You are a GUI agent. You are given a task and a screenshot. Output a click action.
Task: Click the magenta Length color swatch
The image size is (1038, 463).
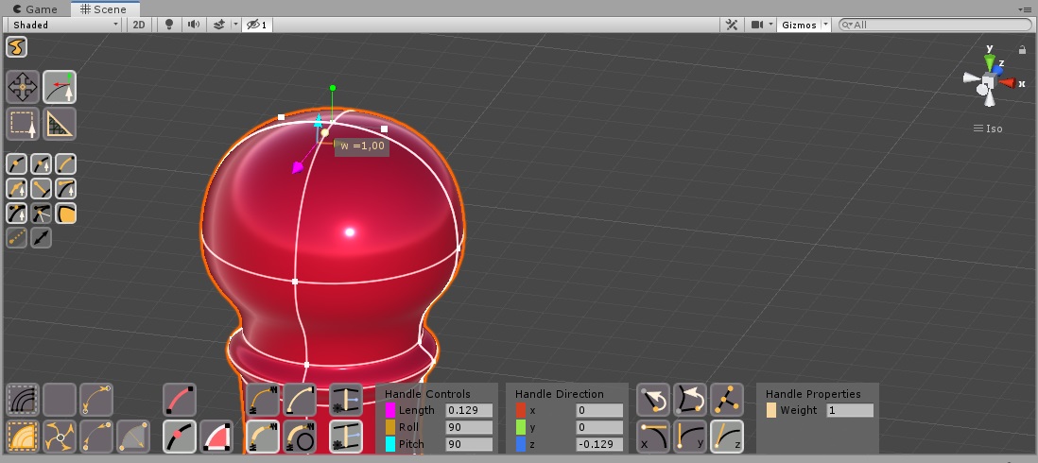390,410
